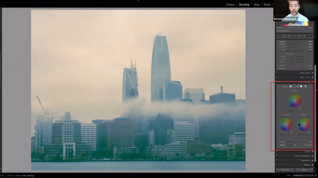Go to the Map module

click(256, 4)
